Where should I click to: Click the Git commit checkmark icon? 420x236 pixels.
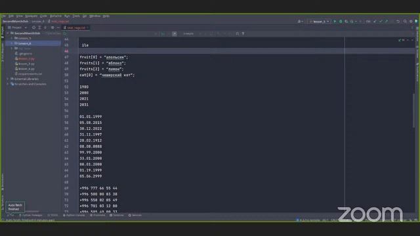(x=381, y=22)
